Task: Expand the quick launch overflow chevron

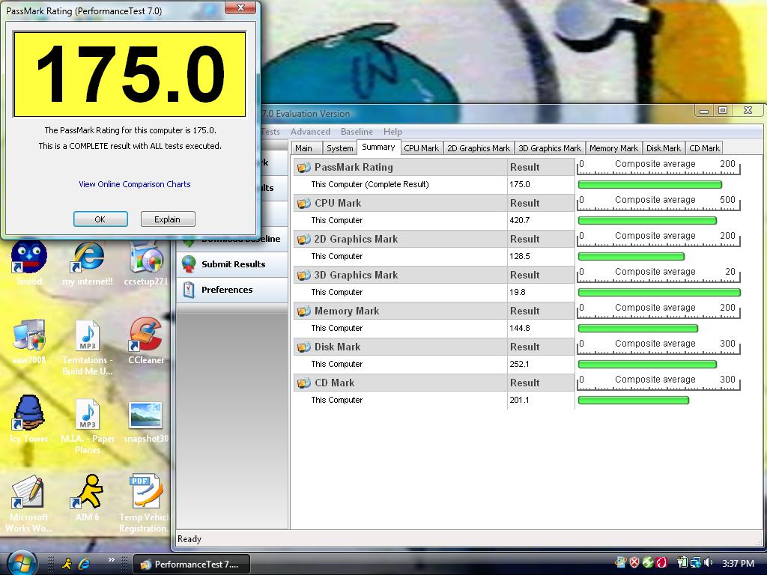Action: tap(111, 559)
